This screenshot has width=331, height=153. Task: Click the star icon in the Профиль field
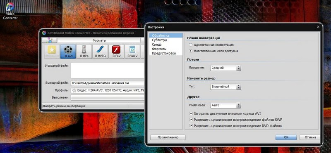coord(74,90)
